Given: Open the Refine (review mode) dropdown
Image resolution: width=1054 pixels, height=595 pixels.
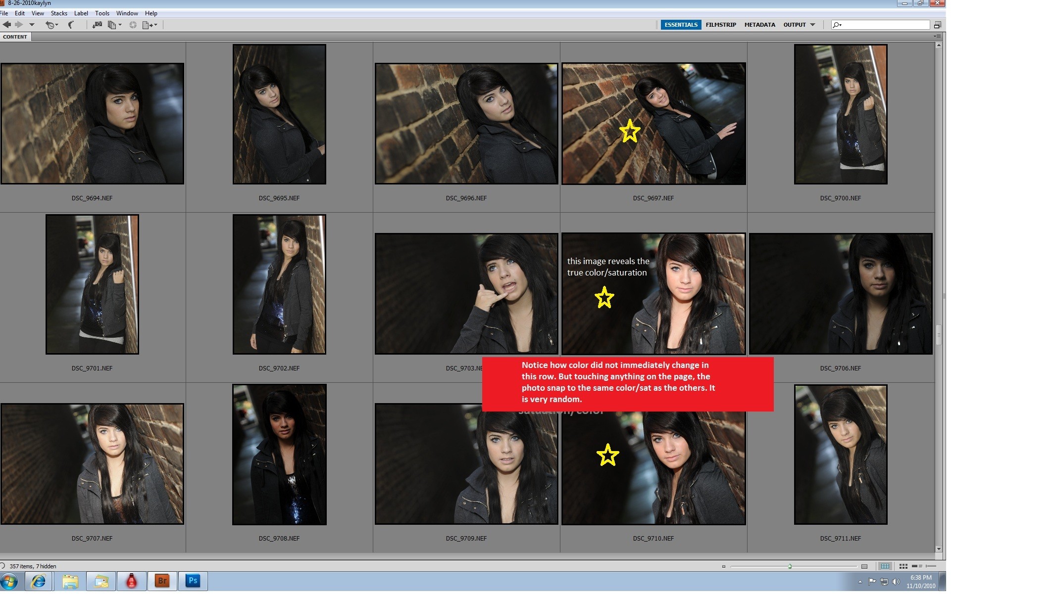Looking at the screenshot, I should 115,25.
